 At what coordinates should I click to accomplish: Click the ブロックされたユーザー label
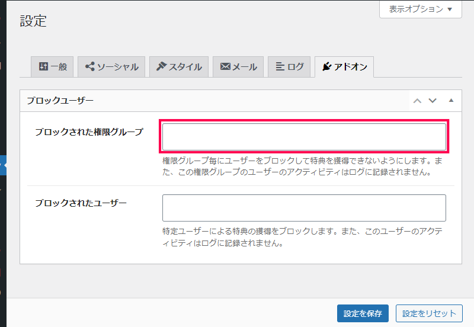[x=81, y=203]
